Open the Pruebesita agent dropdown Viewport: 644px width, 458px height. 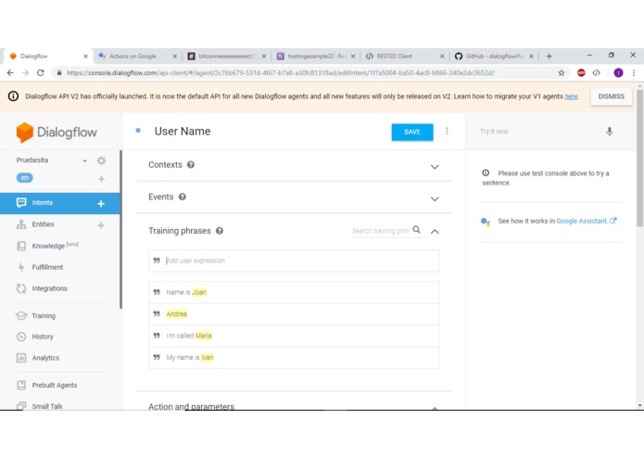(x=84, y=160)
